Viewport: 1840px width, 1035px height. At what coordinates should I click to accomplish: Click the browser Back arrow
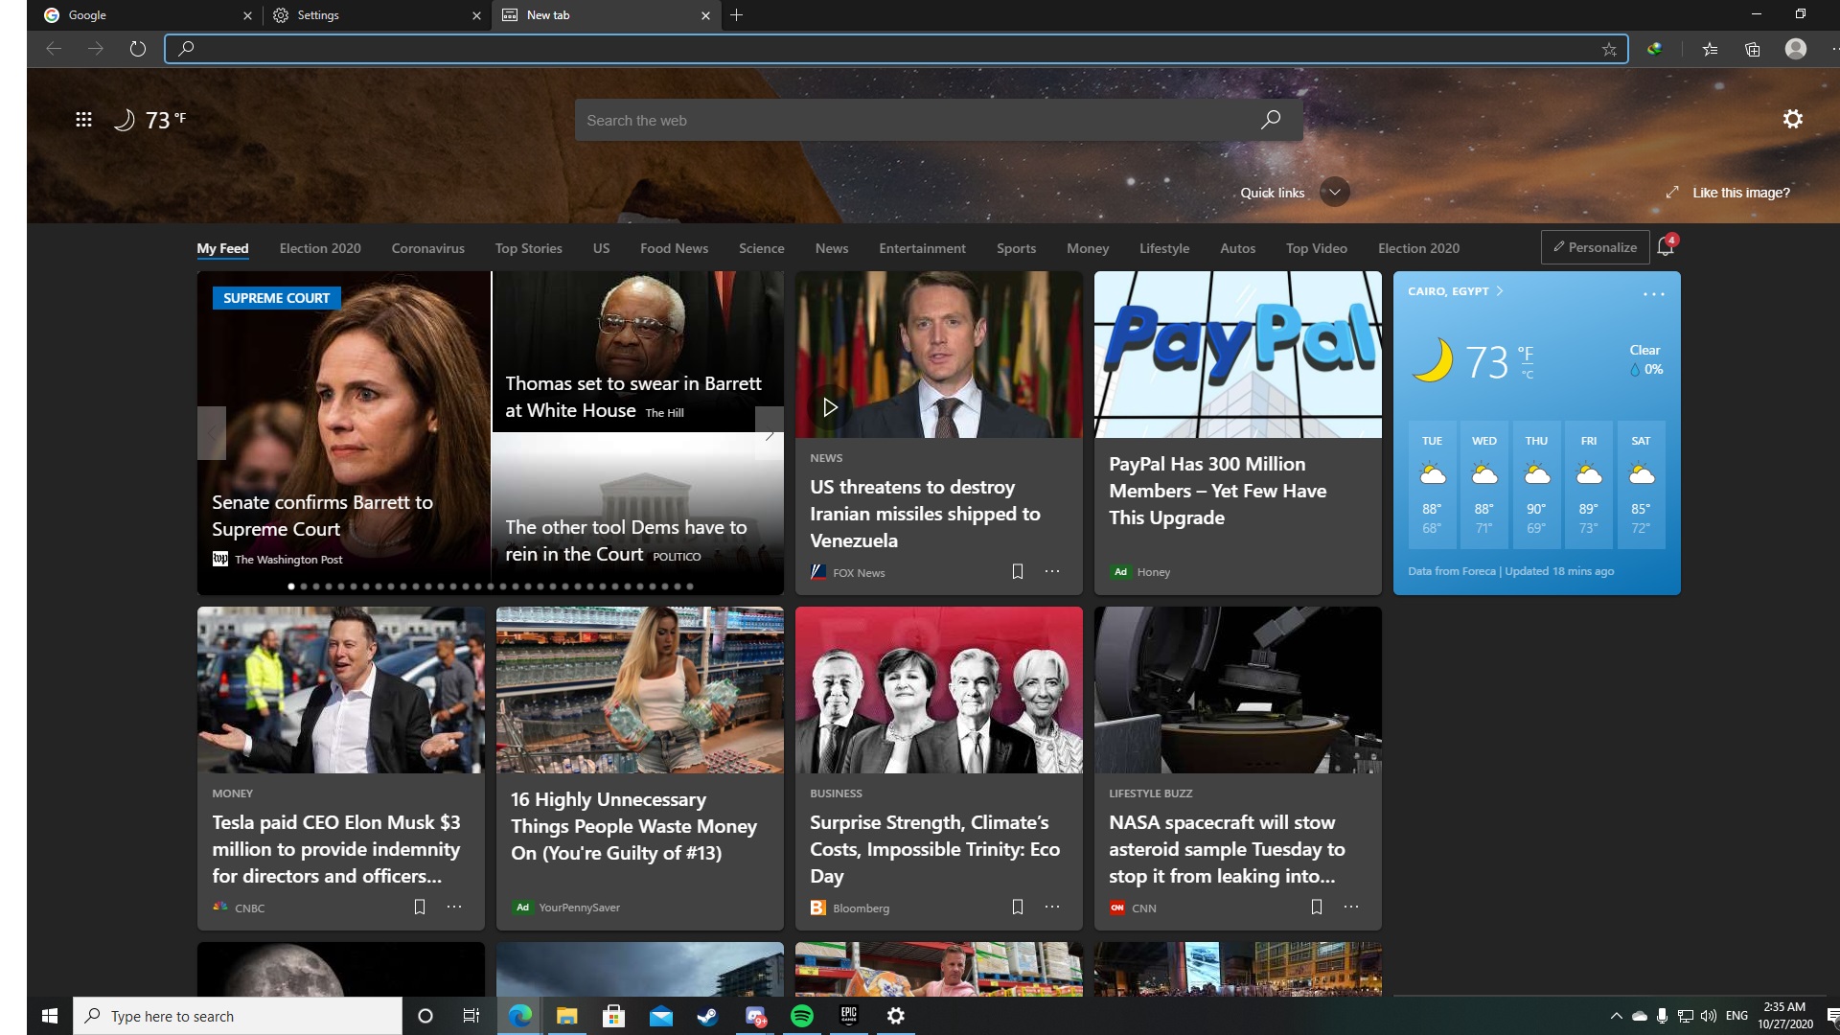coord(54,49)
